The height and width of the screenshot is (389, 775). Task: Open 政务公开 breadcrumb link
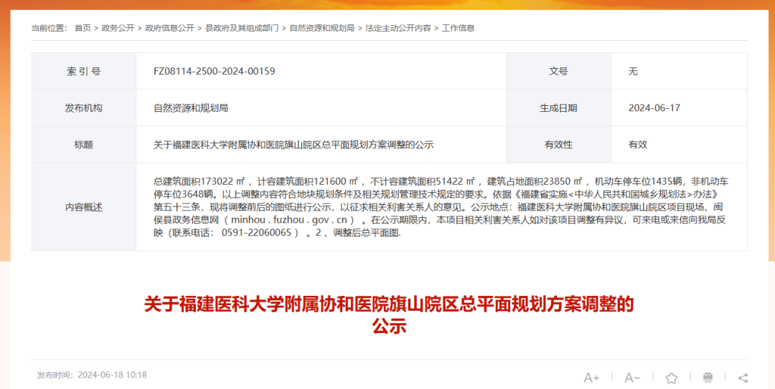pyautogui.click(x=118, y=28)
